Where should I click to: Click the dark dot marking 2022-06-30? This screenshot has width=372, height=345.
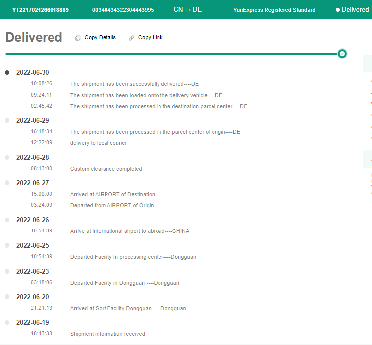click(x=7, y=72)
